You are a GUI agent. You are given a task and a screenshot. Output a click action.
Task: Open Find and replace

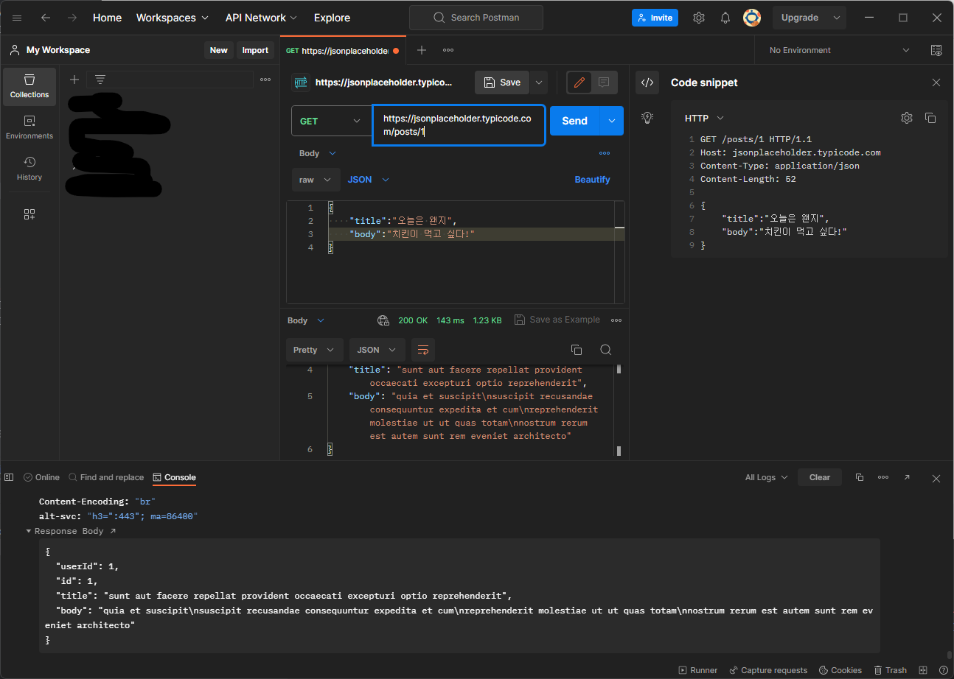[106, 477]
